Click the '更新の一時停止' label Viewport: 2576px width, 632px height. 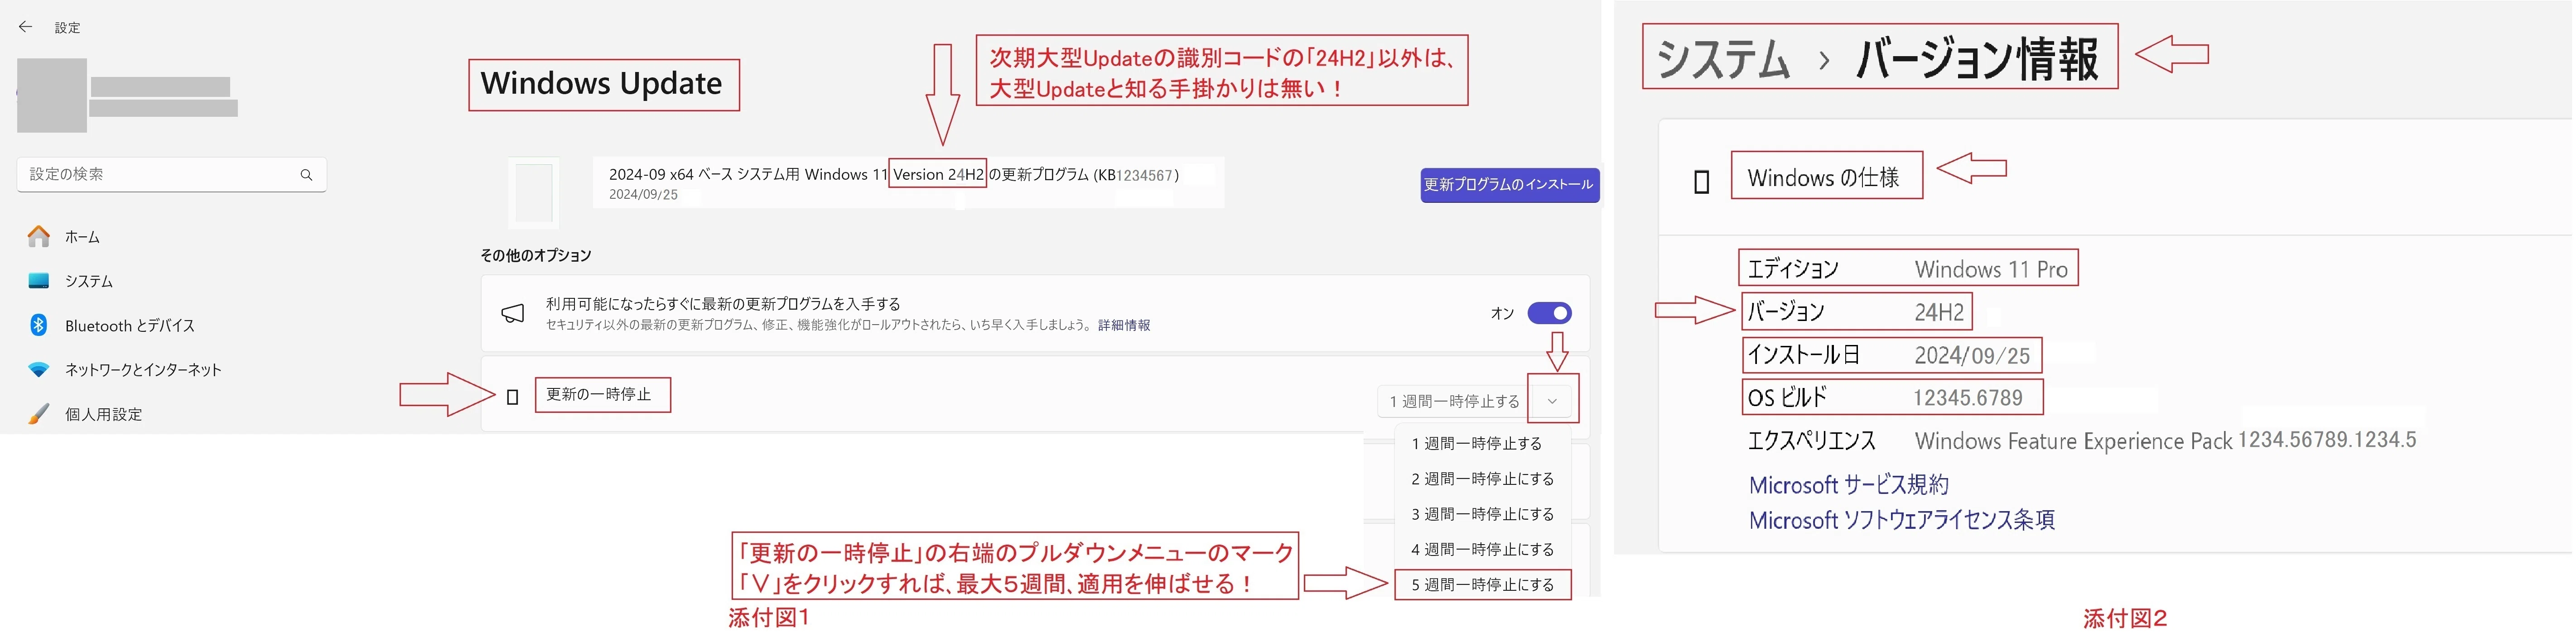tap(598, 394)
